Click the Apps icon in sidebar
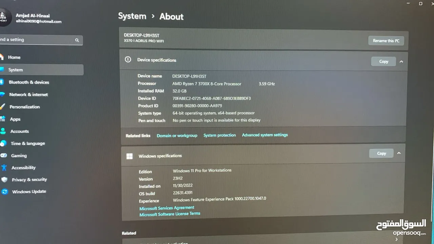Image resolution: width=434 pixels, height=244 pixels. point(2,119)
